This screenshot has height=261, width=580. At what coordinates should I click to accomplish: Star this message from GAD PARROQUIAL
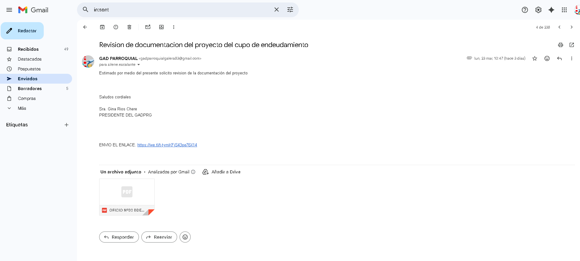[535, 58]
